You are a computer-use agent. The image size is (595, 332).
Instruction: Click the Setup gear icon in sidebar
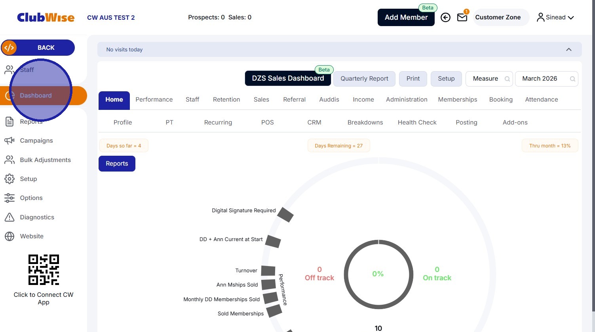pyautogui.click(x=10, y=179)
